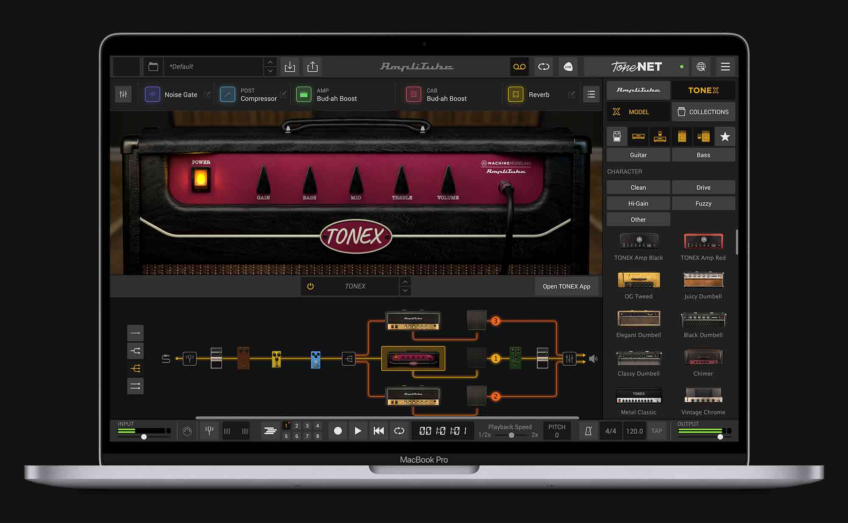Select the Guitar instrument filter icon

[x=638, y=155]
